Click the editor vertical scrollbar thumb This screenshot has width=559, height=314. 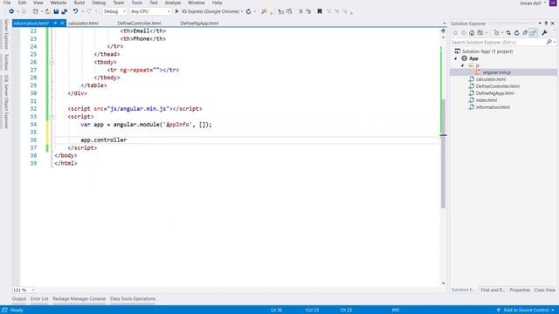(x=443, y=154)
